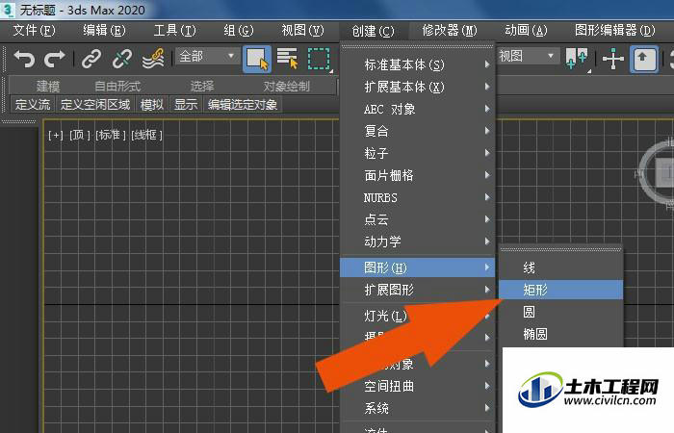Click the 定义空闲区域 button

click(95, 104)
